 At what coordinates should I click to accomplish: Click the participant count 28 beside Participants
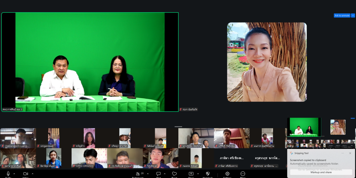(142, 173)
